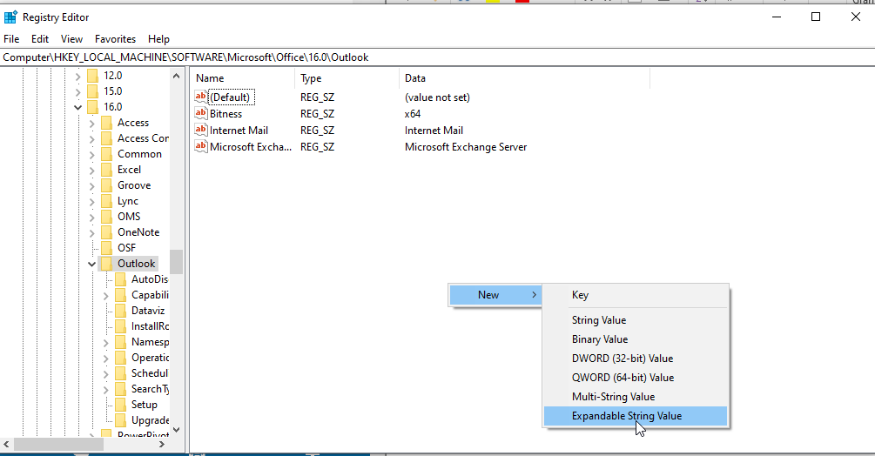
Task: Expand the Namesp... subkey node
Action: (x=105, y=342)
